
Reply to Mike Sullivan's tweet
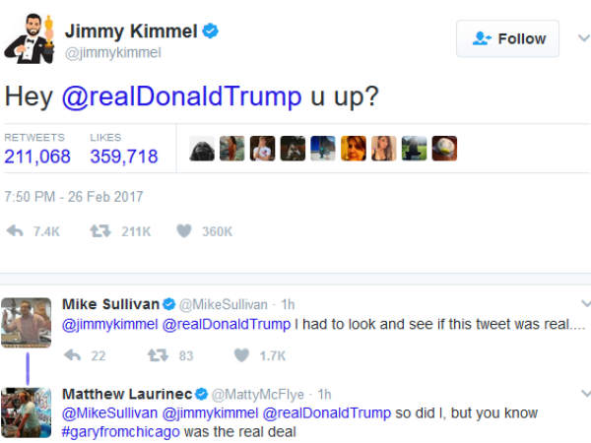72,355
